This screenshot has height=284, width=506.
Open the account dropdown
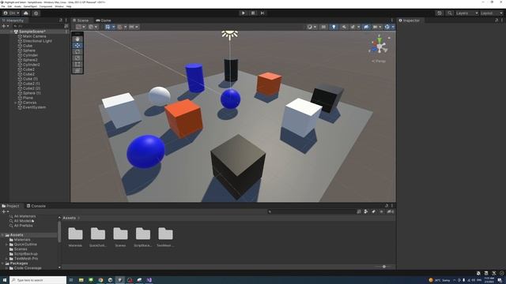click(x=11, y=13)
